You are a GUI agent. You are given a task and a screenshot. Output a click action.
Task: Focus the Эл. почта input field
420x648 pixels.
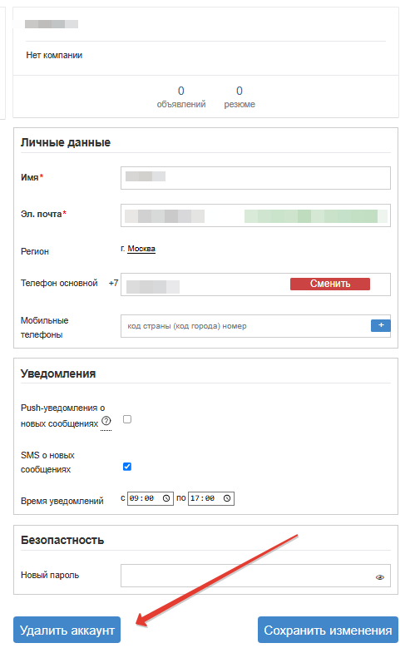[255, 215]
